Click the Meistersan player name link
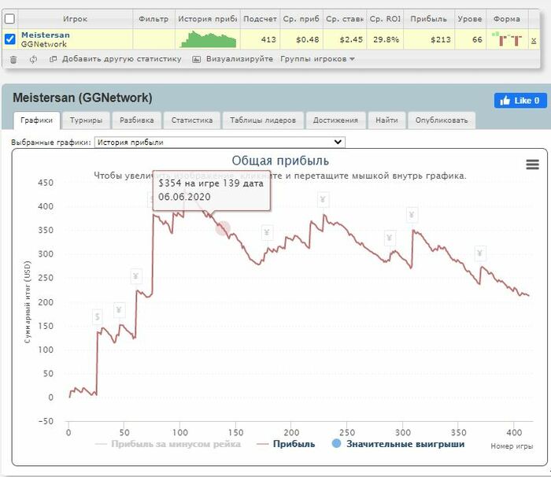This screenshot has height=477, width=551. 46,35
